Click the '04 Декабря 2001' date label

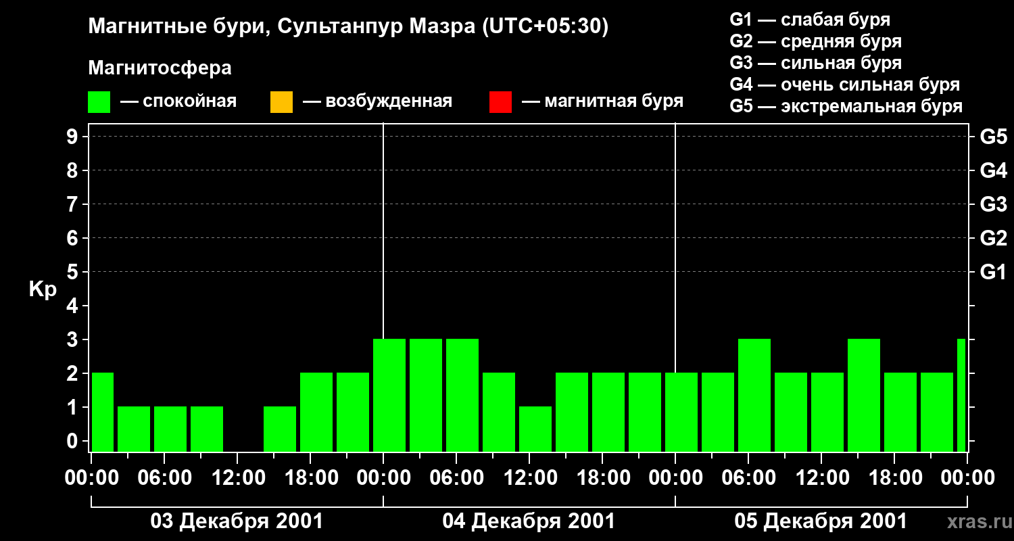coord(529,521)
